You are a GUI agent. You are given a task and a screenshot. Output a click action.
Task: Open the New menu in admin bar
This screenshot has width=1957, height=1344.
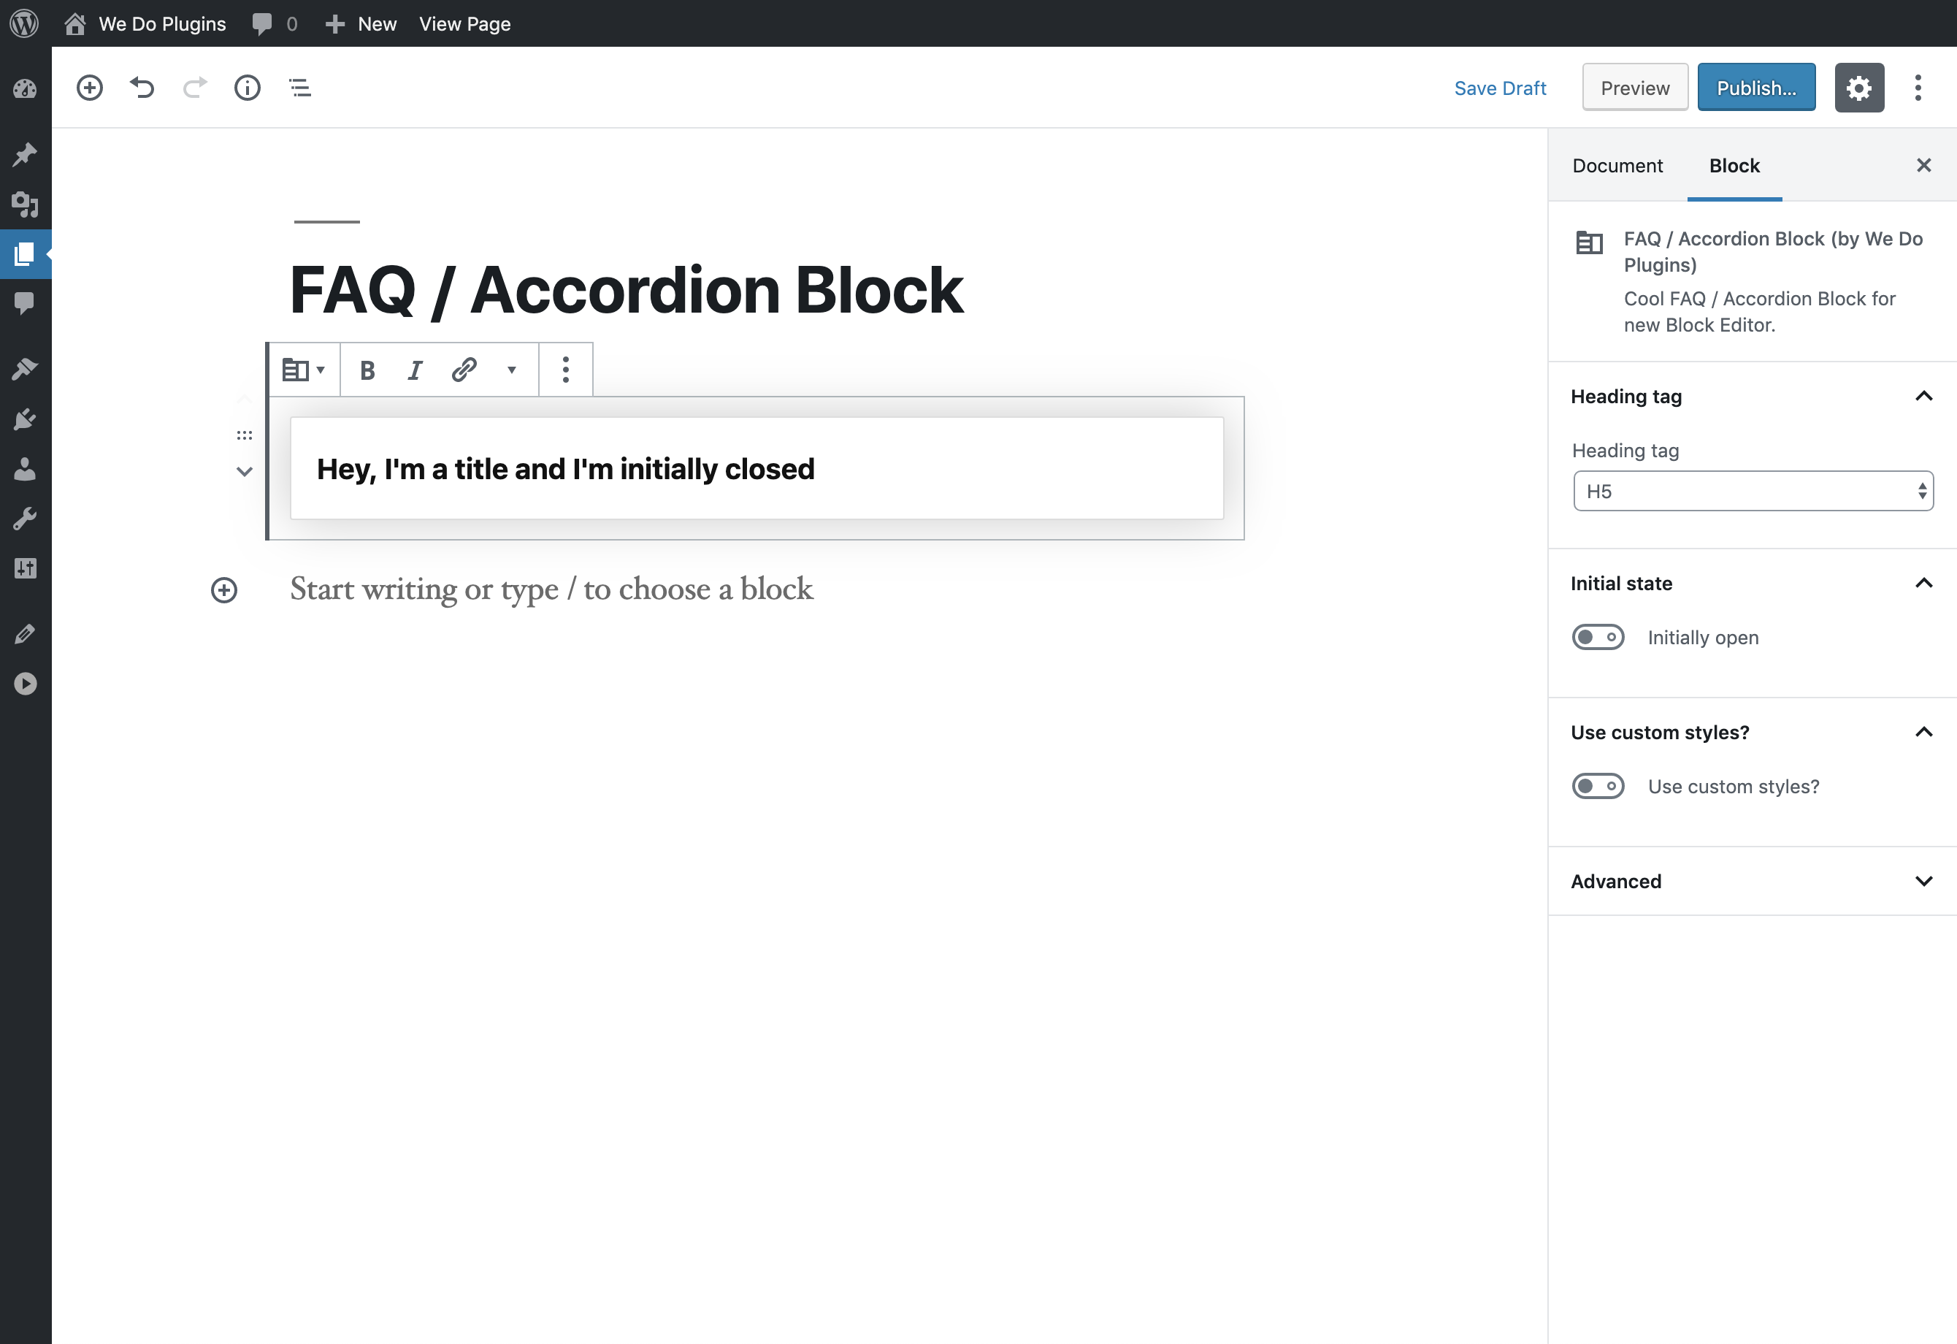point(361,23)
